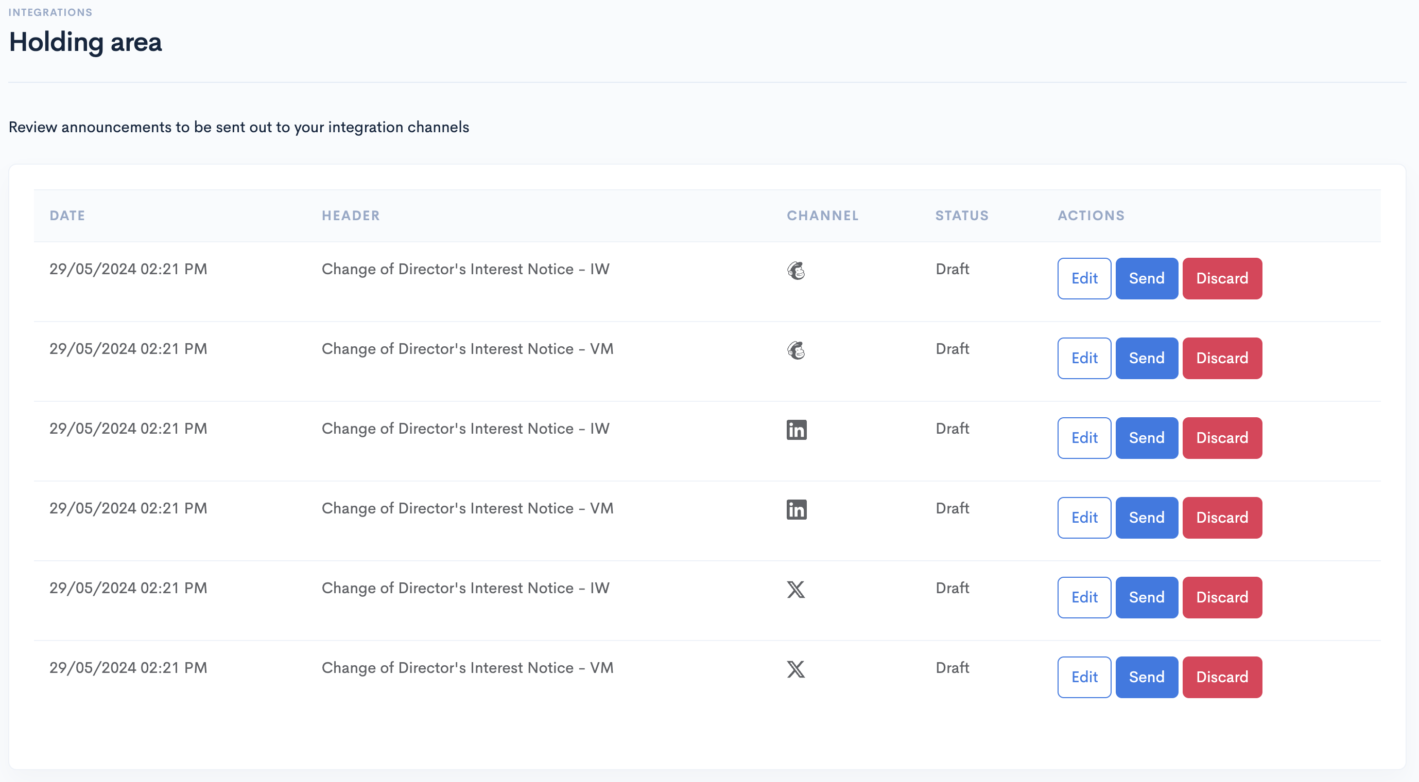The height and width of the screenshot is (782, 1419).
Task: Click LinkedIn icon for VM notice row
Action: (x=796, y=510)
